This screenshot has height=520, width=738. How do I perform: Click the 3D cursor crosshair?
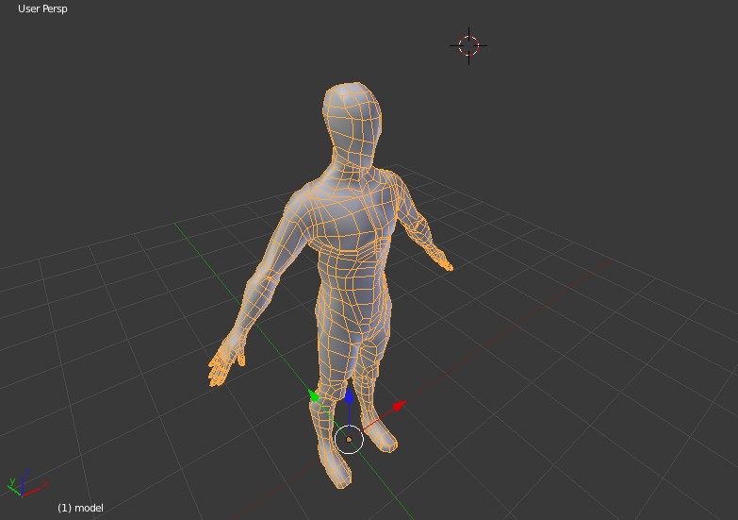coord(468,45)
